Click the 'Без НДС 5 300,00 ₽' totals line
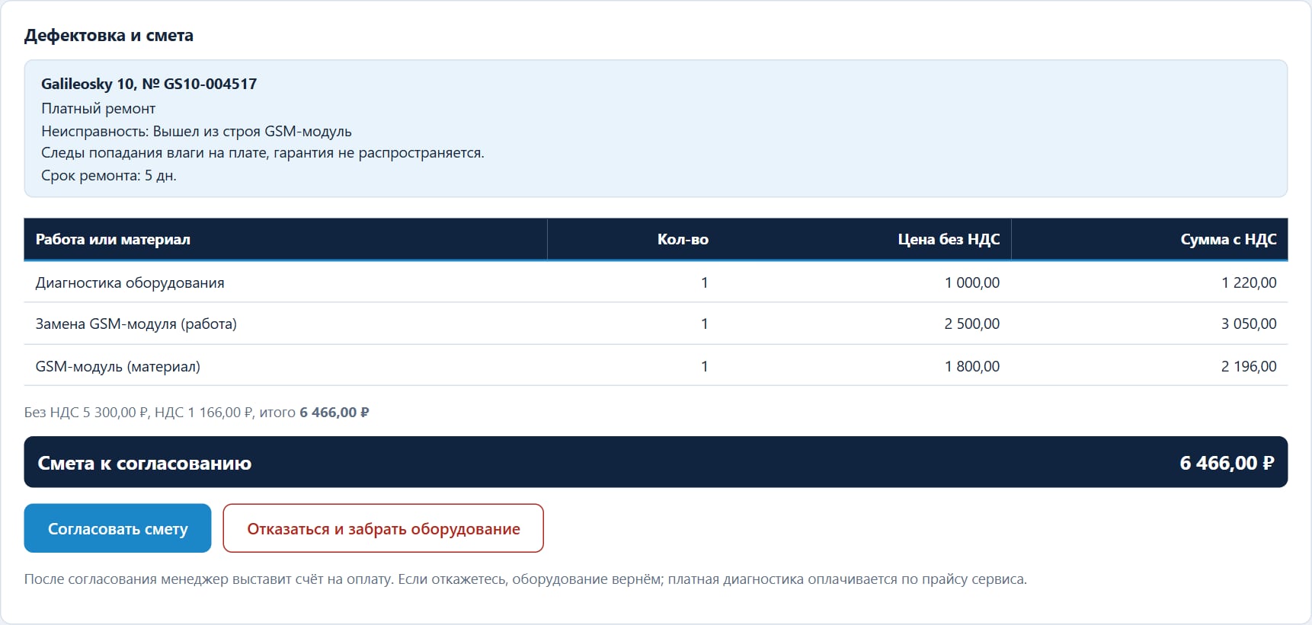Image resolution: width=1312 pixels, height=625 pixels. pyautogui.click(x=197, y=412)
